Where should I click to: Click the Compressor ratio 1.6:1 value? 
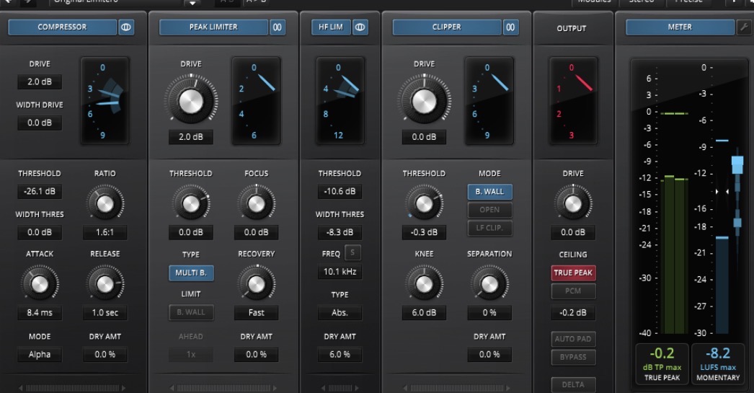click(x=105, y=232)
